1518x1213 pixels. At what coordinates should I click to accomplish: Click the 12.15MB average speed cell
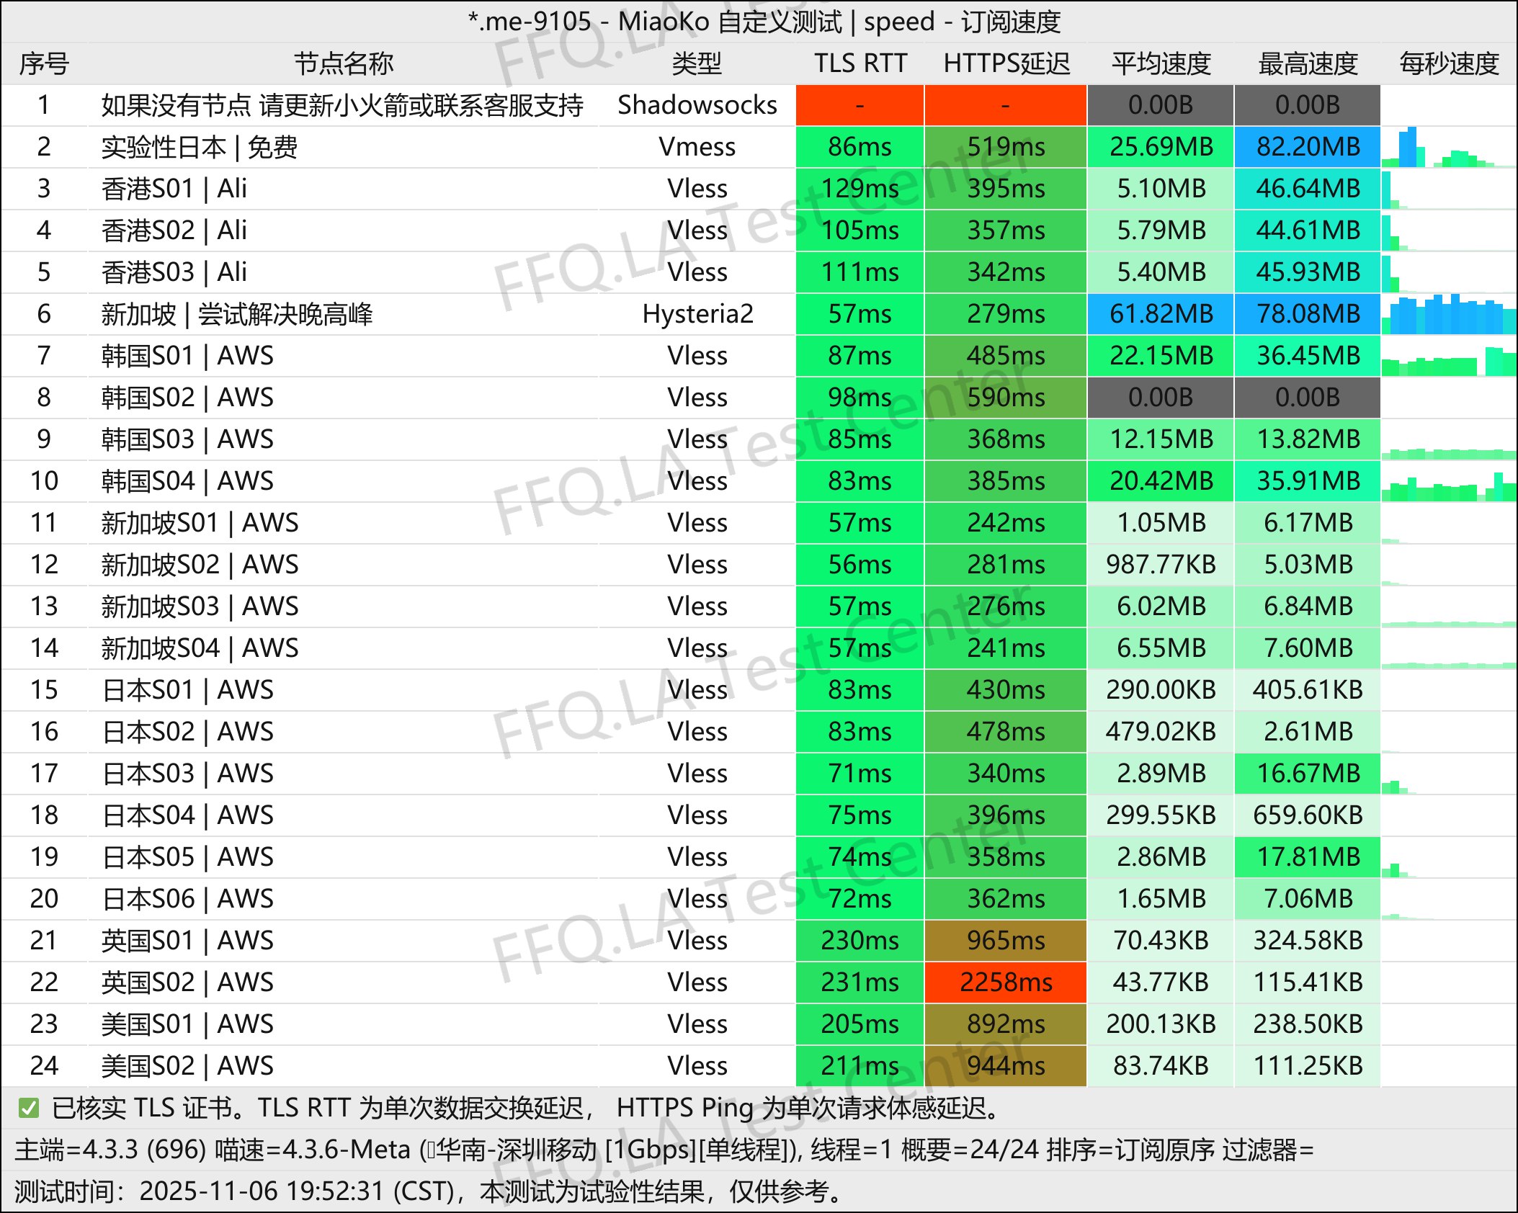[x=1161, y=439]
